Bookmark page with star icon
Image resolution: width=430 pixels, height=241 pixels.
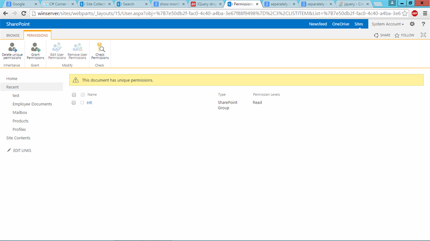[404, 13]
